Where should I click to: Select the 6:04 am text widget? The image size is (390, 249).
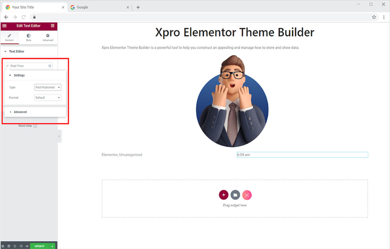302,155
